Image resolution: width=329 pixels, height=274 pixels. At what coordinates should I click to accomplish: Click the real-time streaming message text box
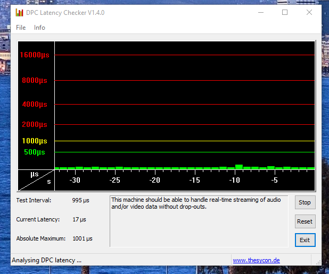[x=199, y=221]
